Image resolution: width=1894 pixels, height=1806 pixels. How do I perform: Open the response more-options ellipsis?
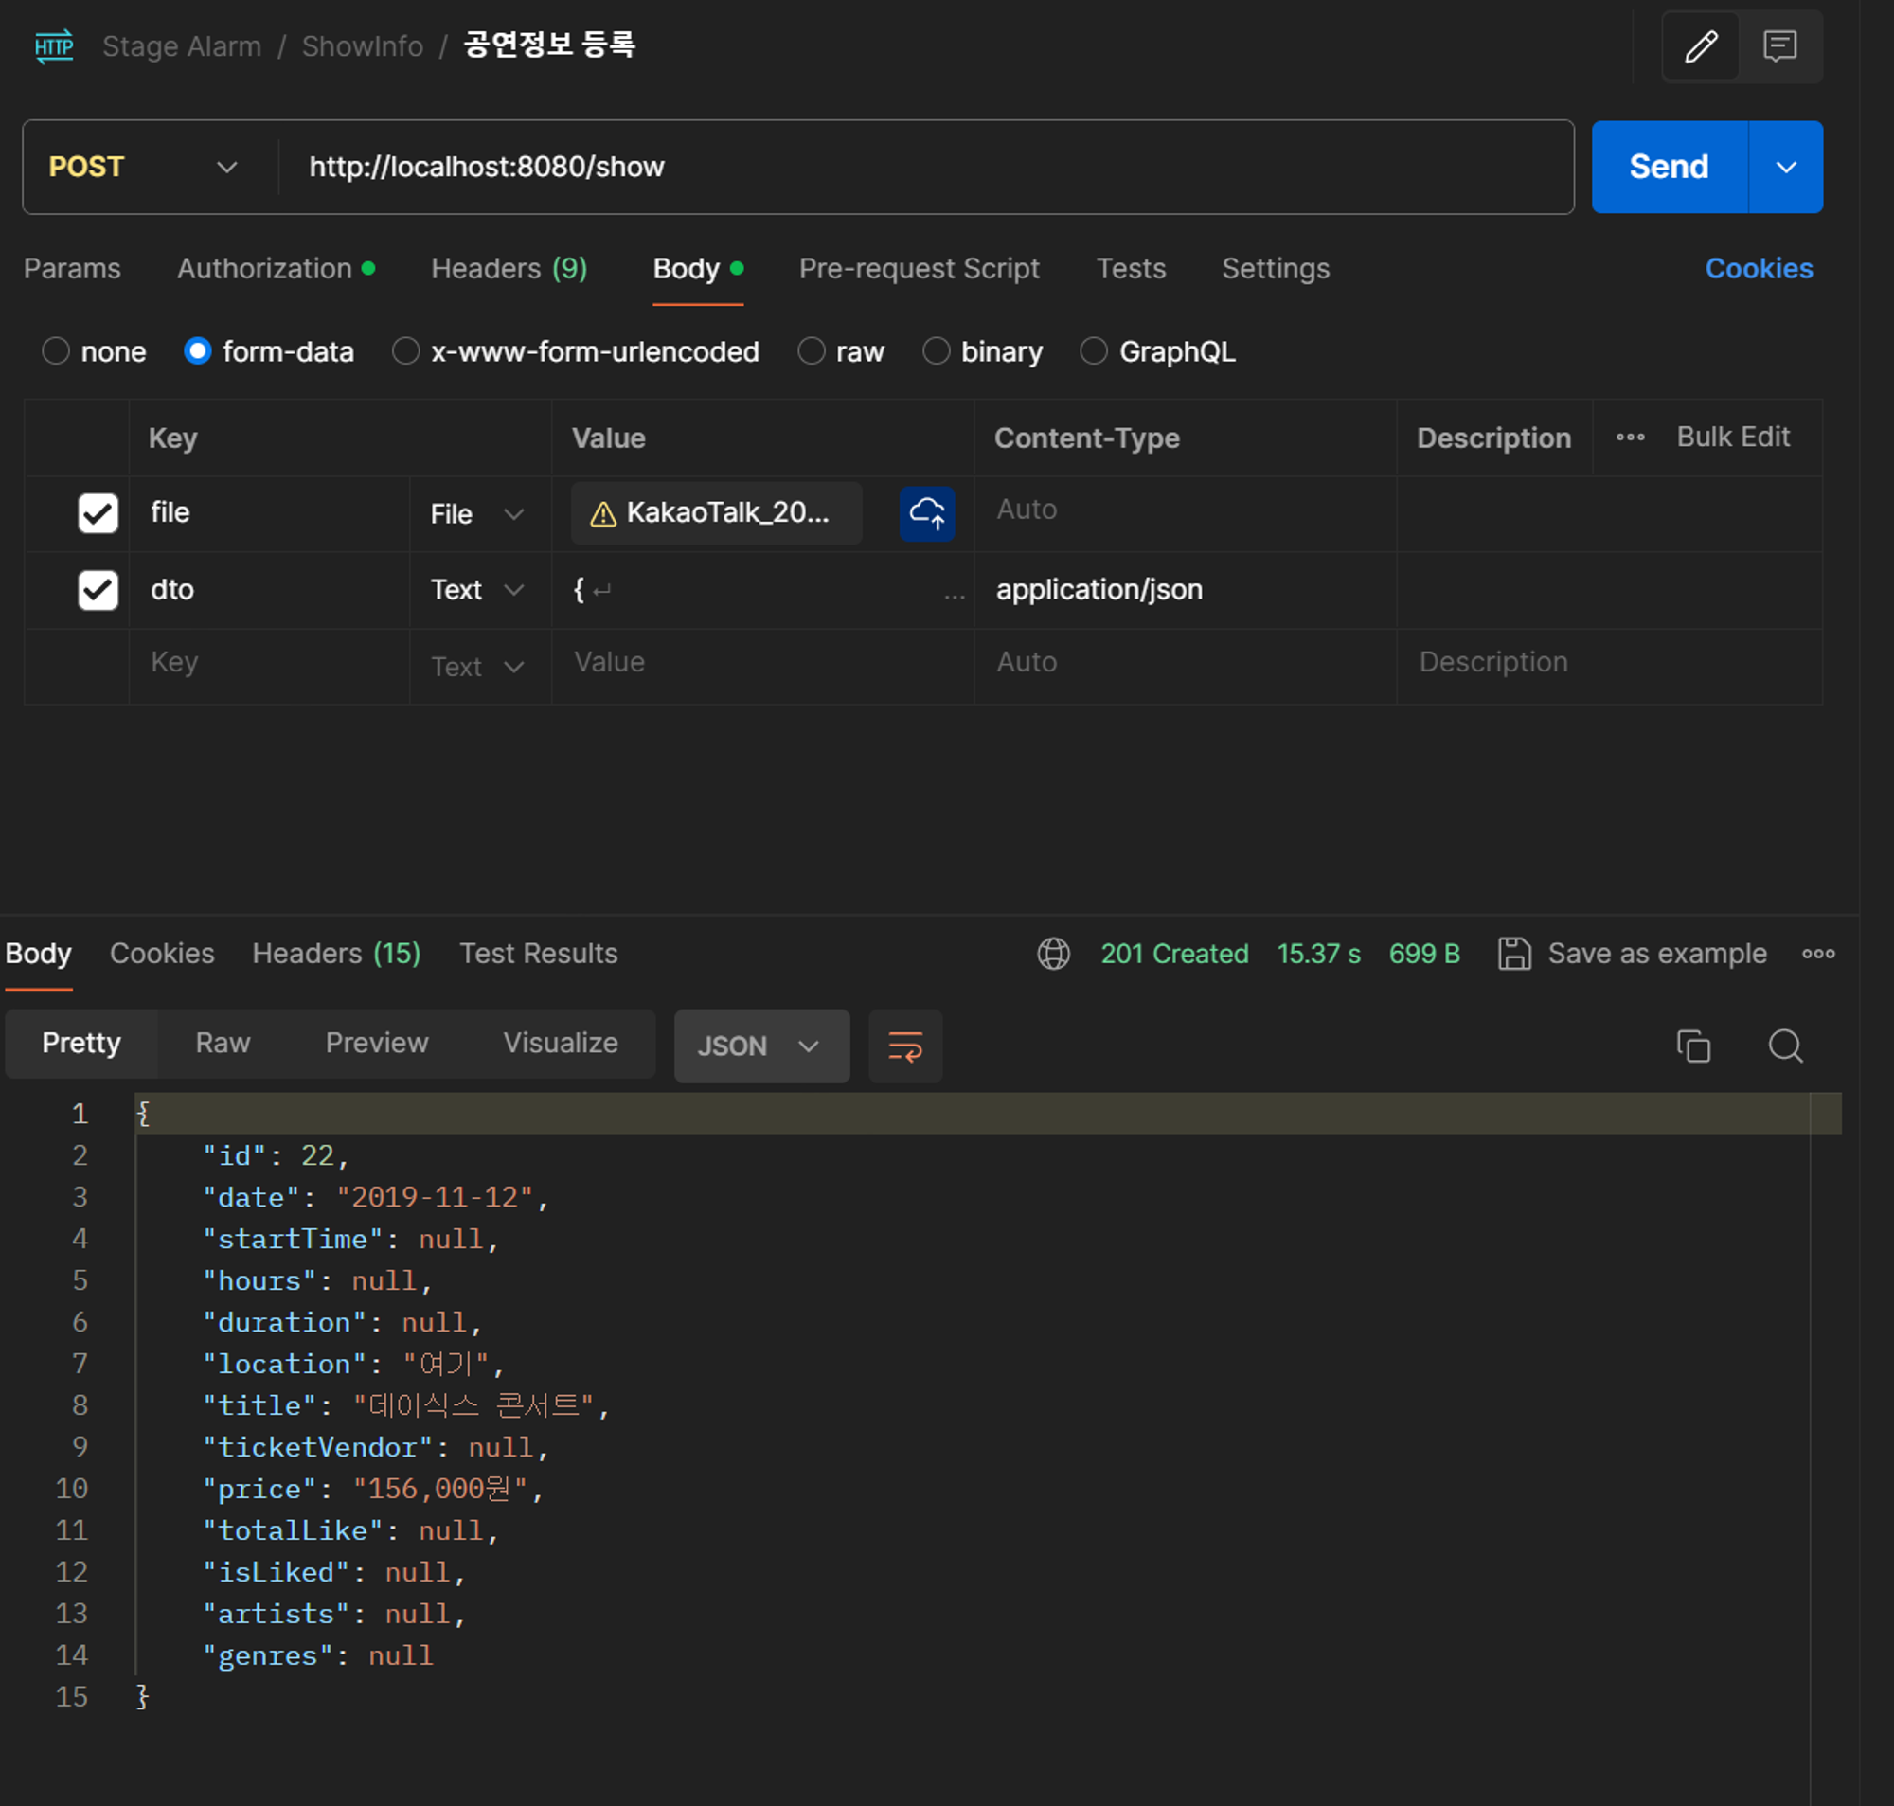click(1818, 953)
